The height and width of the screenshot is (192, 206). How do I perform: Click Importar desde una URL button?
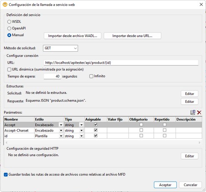tap(132, 36)
